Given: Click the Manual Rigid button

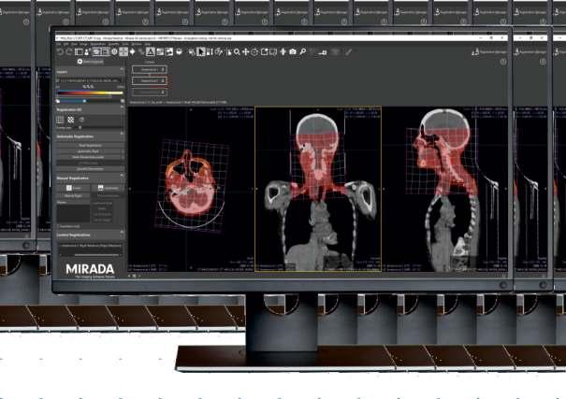Looking at the screenshot, I should pos(73,195).
